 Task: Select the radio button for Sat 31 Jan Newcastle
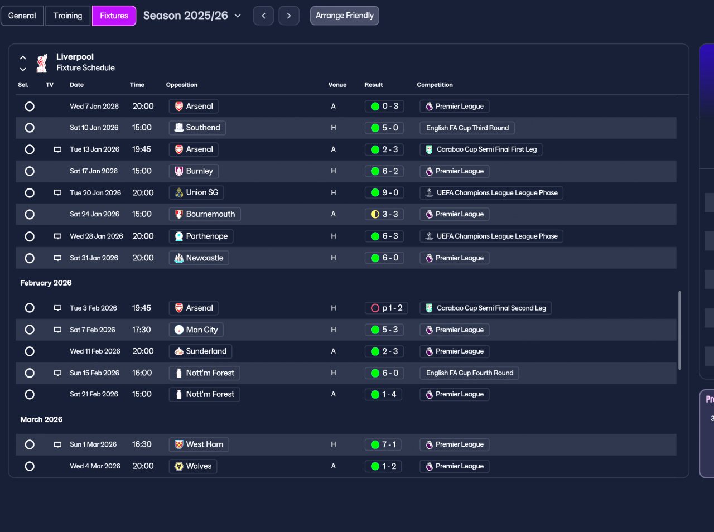tap(30, 258)
